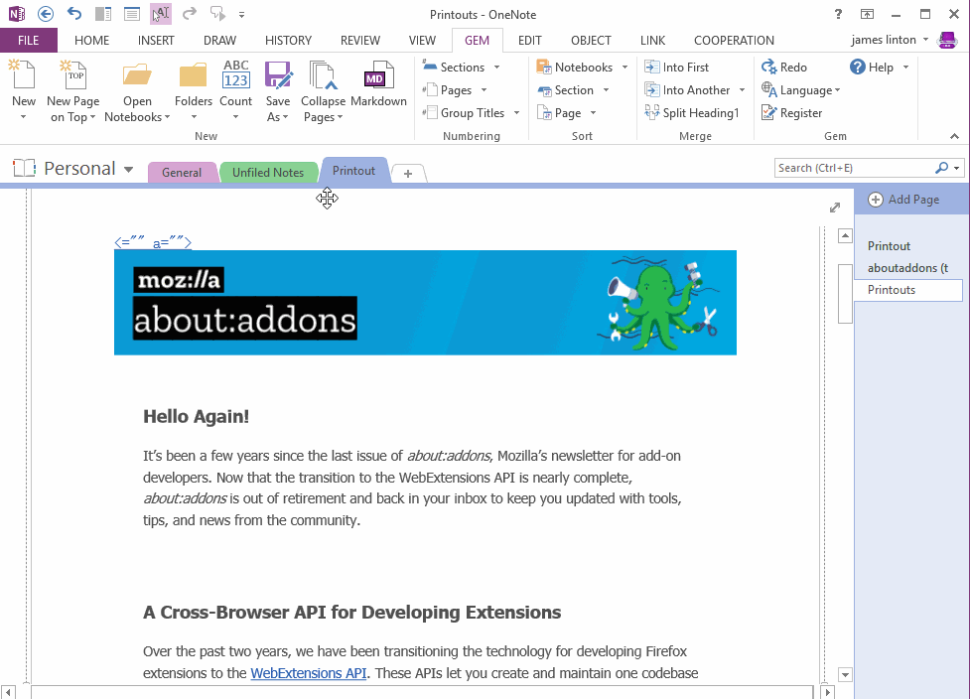Open the LINK ribbon tab

(652, 40)
